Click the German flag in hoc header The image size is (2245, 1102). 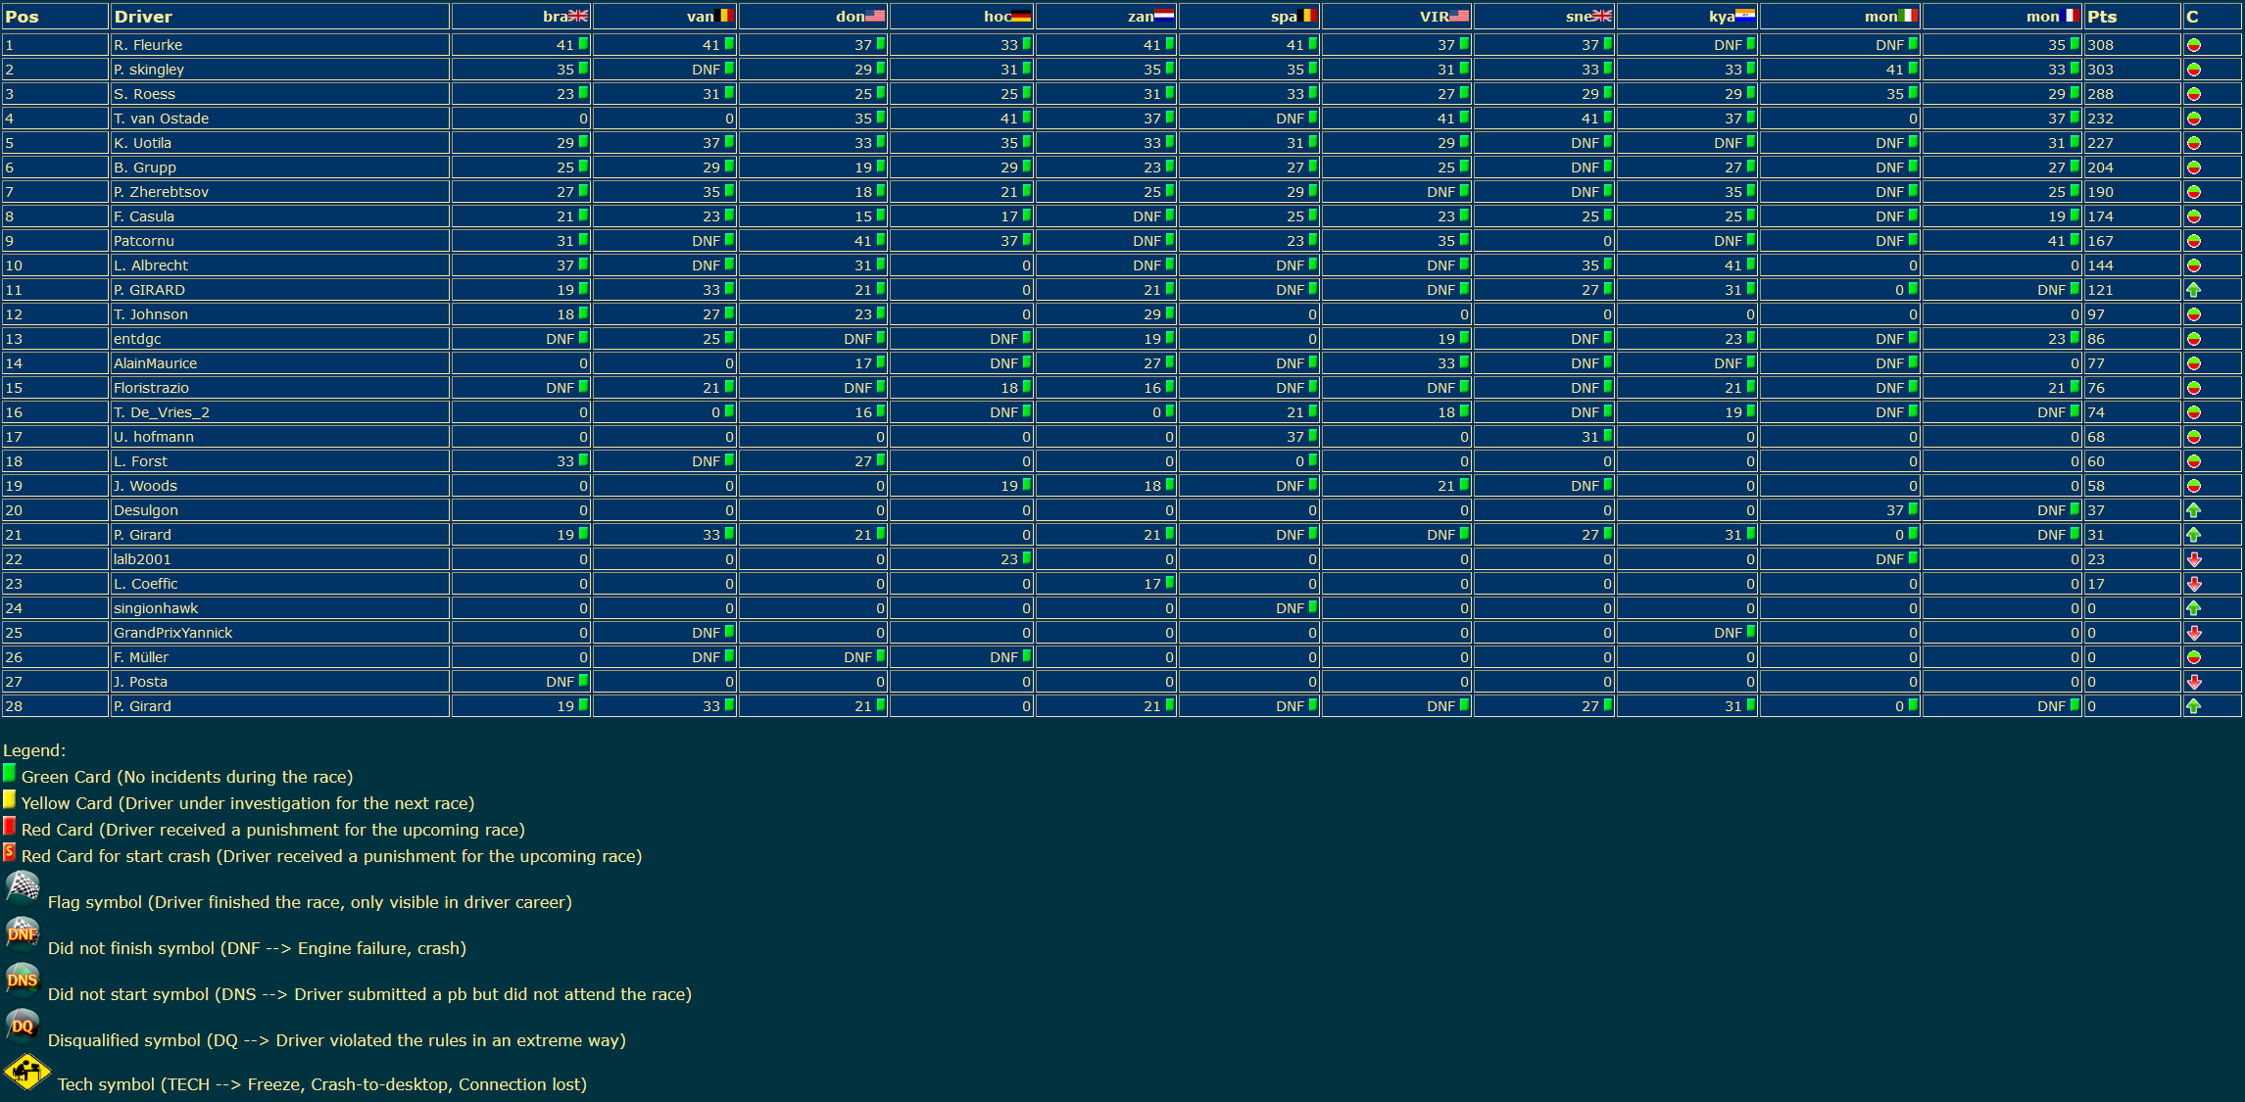(x=1020, y=16)
